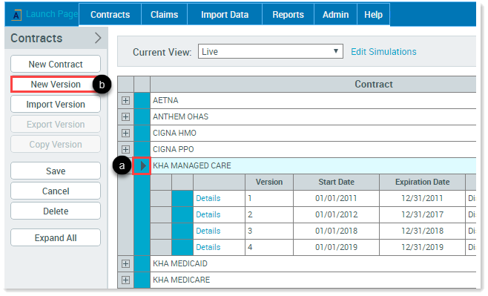Click the Delete button
Screen dimensions: 488x296
56,211
